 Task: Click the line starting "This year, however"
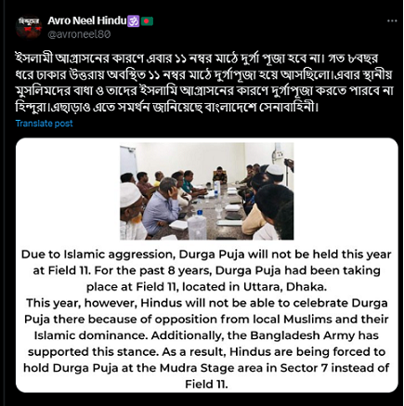(207, 303)
